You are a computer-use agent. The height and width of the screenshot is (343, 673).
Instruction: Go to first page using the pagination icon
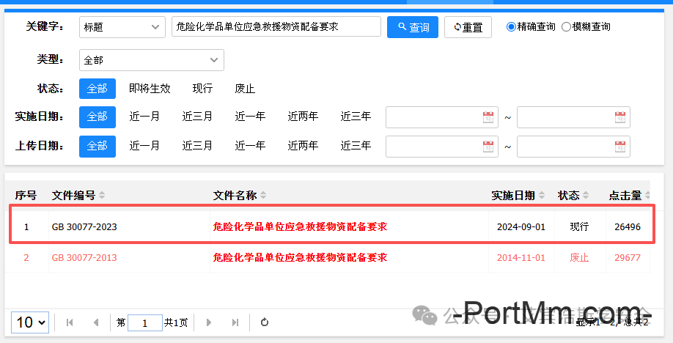(x=70, y=322)
